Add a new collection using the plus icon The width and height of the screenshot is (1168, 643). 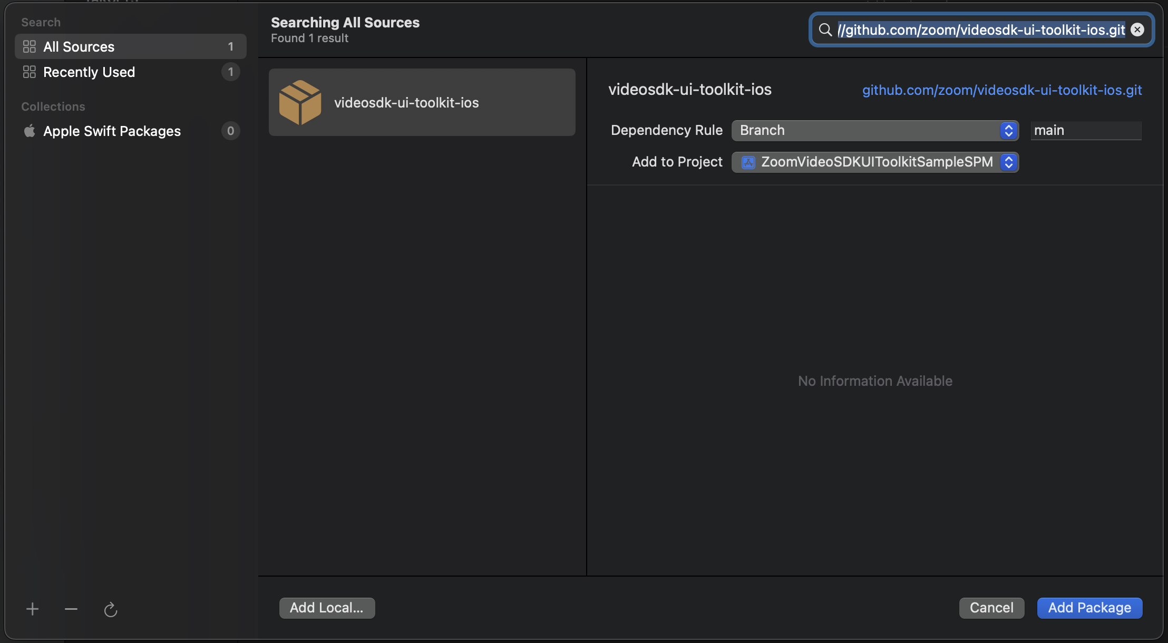32,609
